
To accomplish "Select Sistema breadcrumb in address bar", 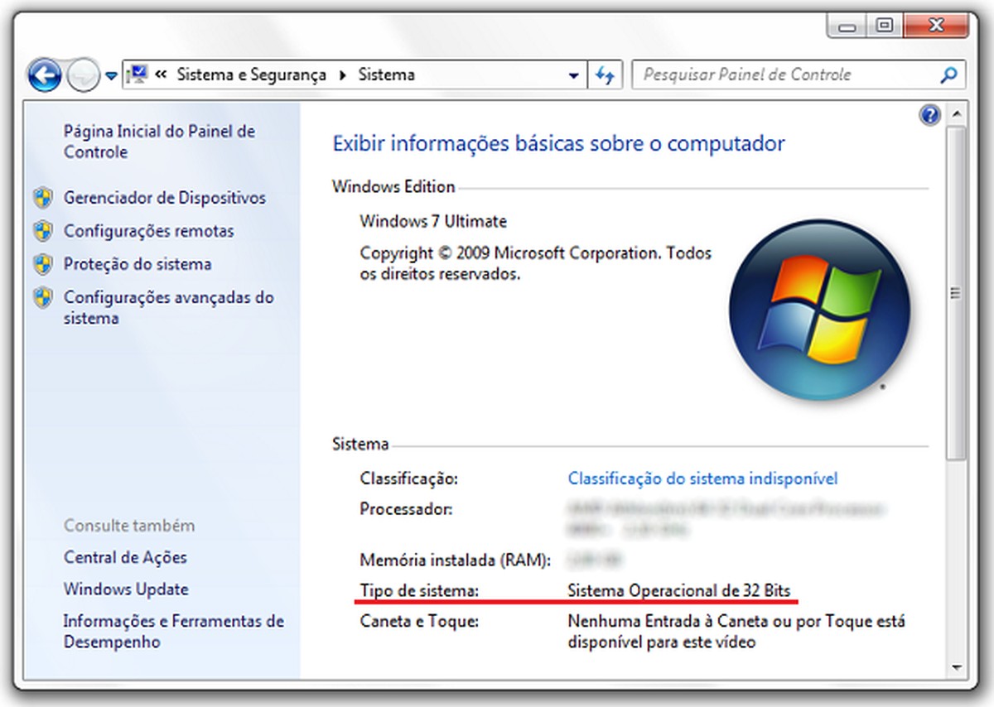I will pyautogui.click(x=386, y=75).
